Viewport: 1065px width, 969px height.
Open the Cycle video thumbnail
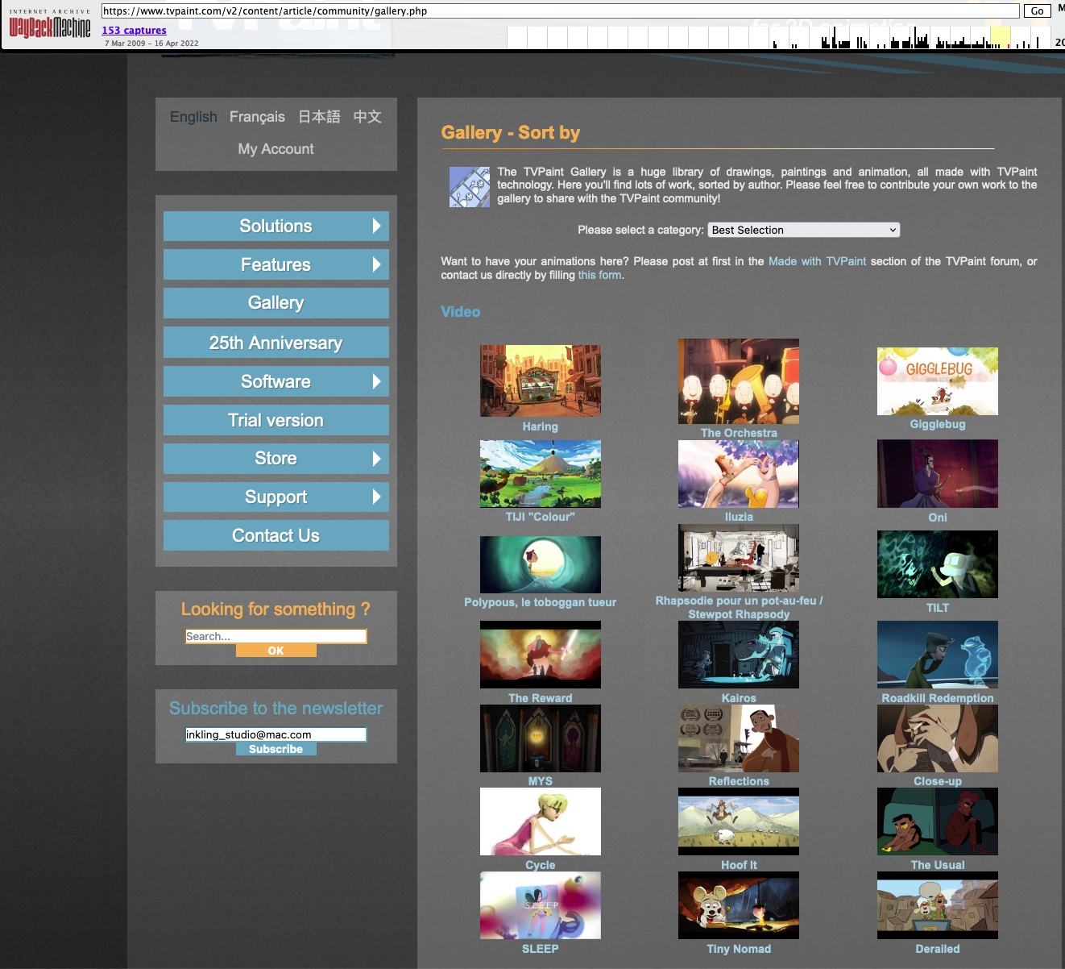(540, 821)
